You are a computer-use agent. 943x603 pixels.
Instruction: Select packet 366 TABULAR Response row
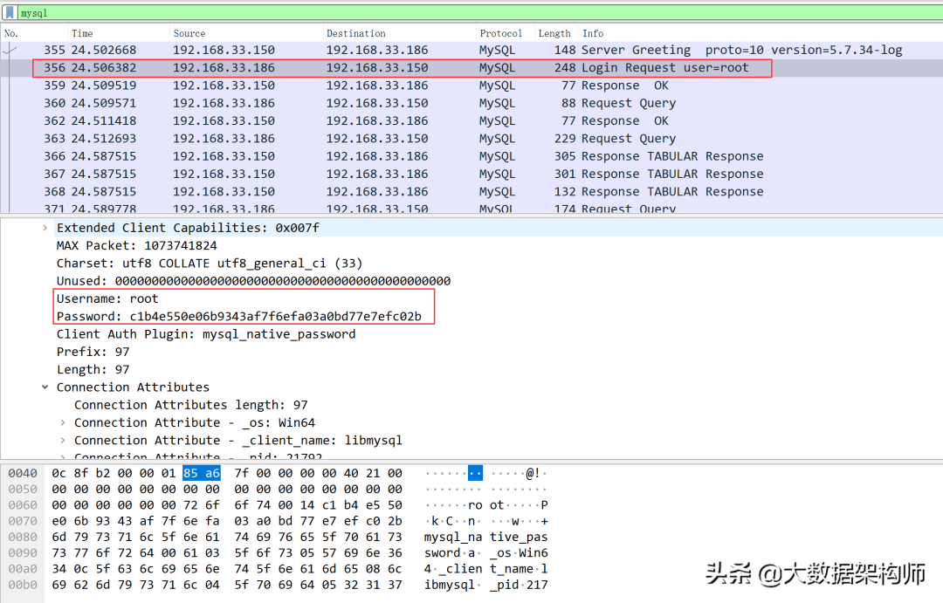coord(471,156)
